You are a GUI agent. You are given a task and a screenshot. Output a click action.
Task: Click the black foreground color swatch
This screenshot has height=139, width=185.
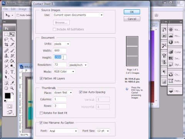pyautogui.click(x=8, y=96)
